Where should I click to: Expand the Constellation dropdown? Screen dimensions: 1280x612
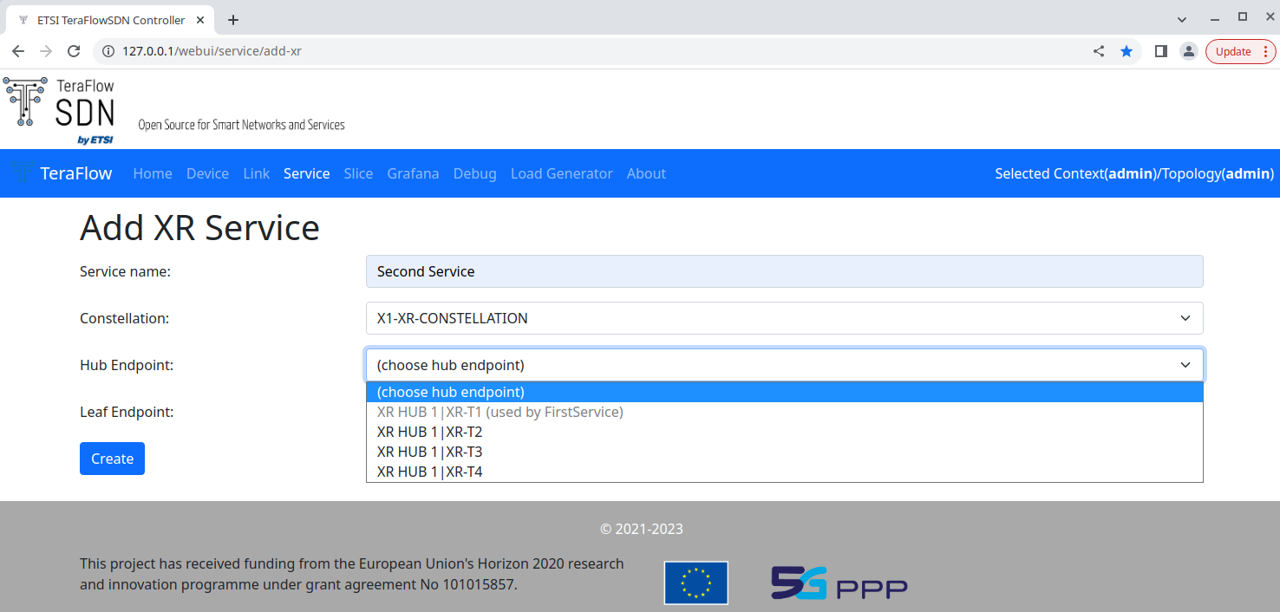tap(784, 318)
